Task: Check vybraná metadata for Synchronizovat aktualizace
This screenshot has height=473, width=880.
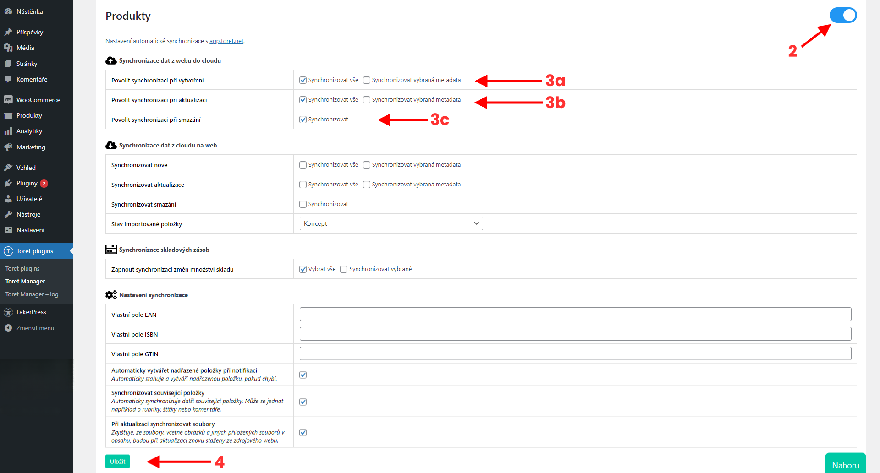Action: coord(367,185)
